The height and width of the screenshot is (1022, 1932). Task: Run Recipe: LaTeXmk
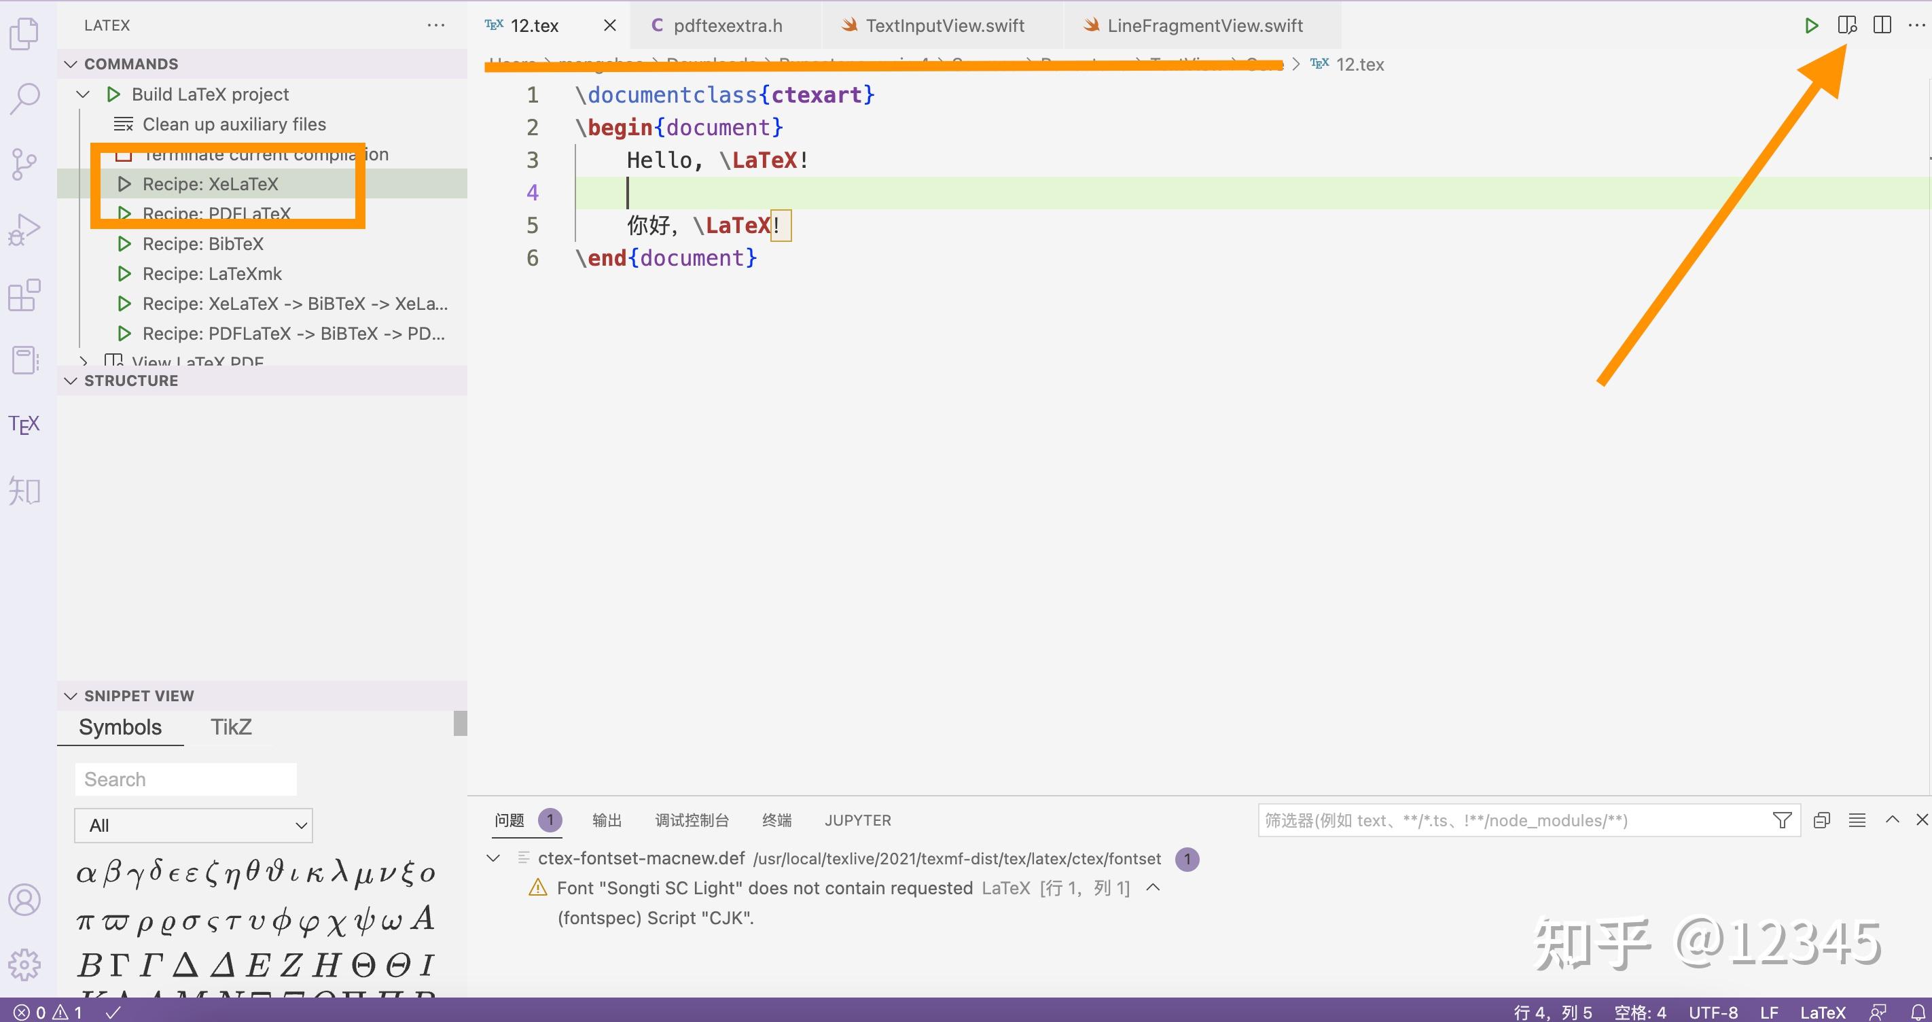[x=211, y=274]
